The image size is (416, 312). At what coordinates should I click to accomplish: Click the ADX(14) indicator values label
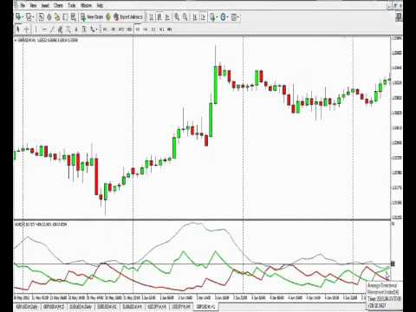tap(41, 224)
